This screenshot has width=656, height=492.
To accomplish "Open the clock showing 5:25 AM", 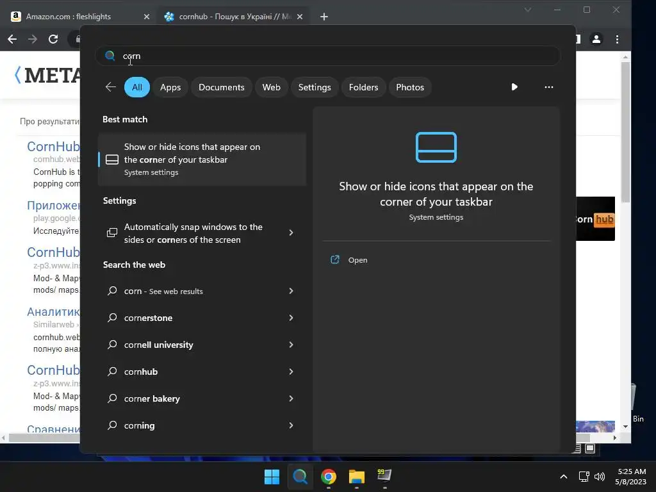I will click(x=631, y=477).
